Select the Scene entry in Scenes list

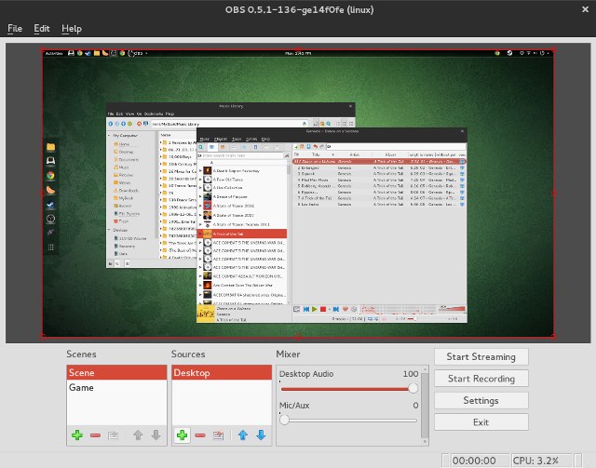(x=116, y=373)
